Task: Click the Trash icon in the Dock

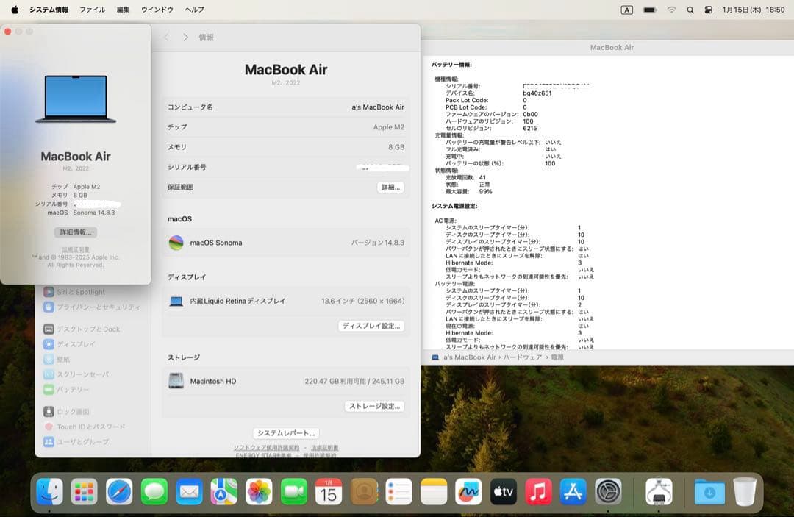Action: point(747,493)
